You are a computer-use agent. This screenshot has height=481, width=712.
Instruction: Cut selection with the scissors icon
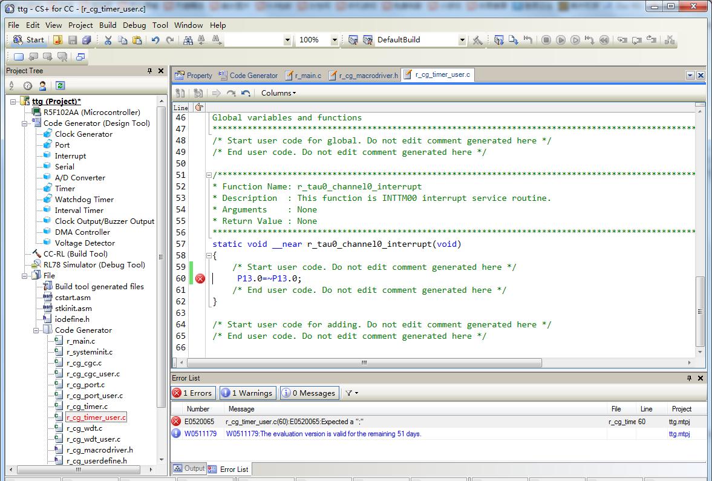108,40
